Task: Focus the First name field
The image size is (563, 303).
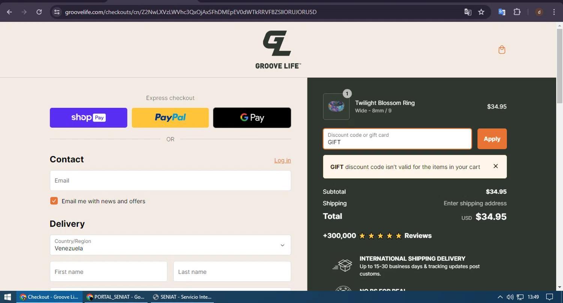Action: click(108, 272)
